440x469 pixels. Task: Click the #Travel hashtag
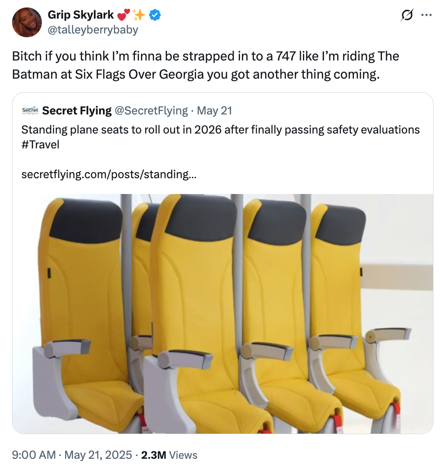(x=40, y=144)
